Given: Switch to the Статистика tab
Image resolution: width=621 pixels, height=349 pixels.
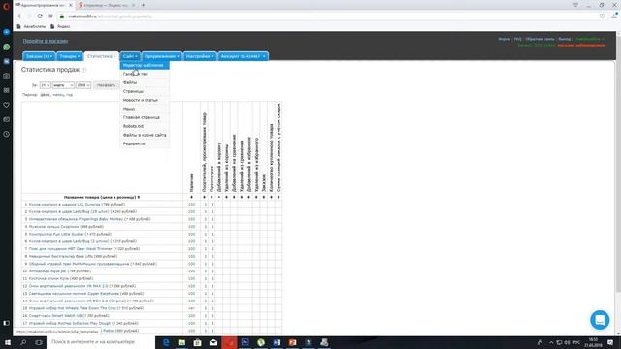Looking at the screenshot, I should (x=101, y=56).
